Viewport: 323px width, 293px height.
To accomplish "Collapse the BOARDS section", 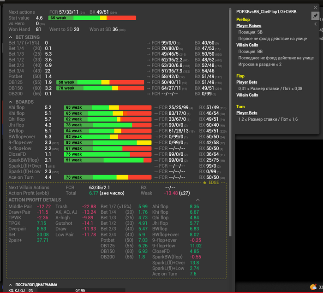I will tap(11, 101).
